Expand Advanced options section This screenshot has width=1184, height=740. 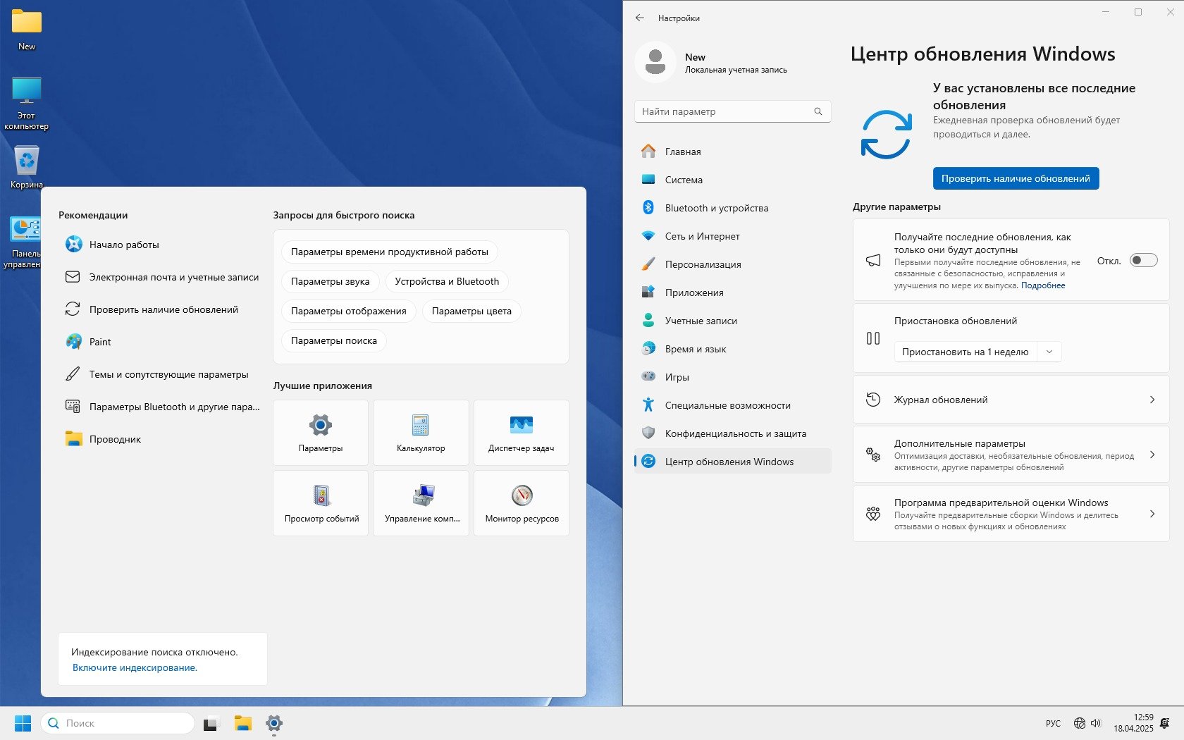coord(1011,455)
